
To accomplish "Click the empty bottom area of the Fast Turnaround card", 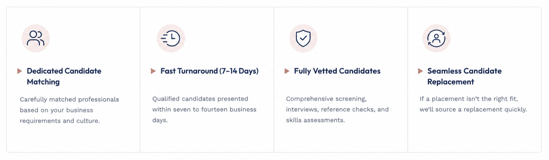I will pos(207,138).
